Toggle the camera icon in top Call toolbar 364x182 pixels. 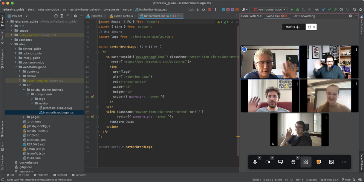click(x=203, y=9)
